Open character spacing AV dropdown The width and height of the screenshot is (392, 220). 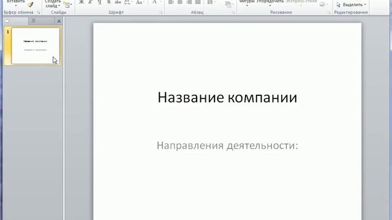(128, 2)
